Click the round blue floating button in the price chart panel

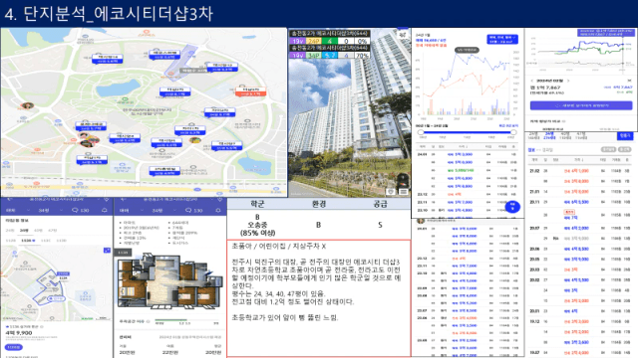[512, 207]
